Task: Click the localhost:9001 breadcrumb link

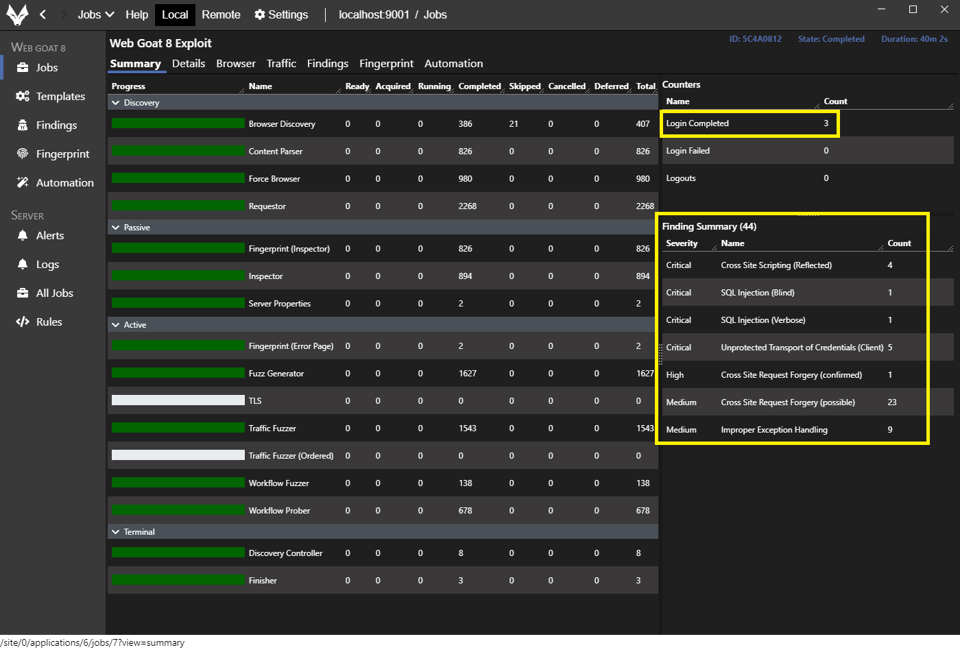Action: [374, 14]
